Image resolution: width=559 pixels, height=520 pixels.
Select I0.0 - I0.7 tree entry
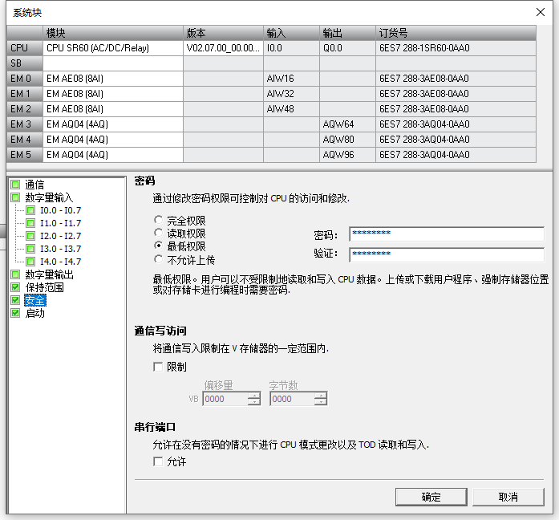click(x=60, y=210)
